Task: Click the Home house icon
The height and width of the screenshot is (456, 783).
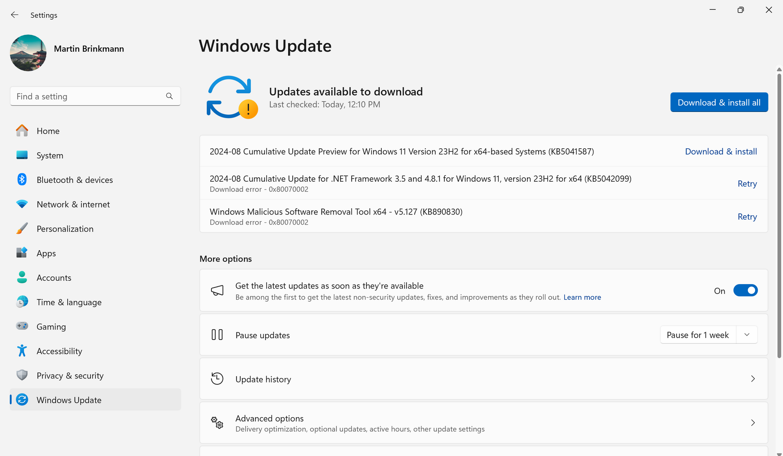Action: click(x=22, y=131)
